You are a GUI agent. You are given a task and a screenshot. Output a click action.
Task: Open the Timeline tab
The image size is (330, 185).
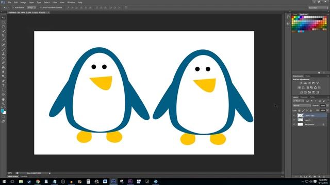[24, 176]
